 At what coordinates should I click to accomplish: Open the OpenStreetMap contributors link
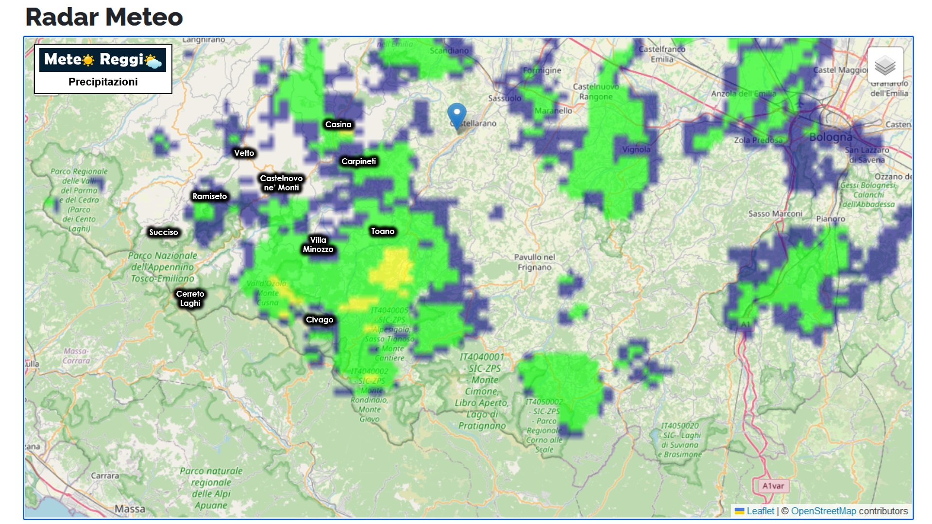823,511
